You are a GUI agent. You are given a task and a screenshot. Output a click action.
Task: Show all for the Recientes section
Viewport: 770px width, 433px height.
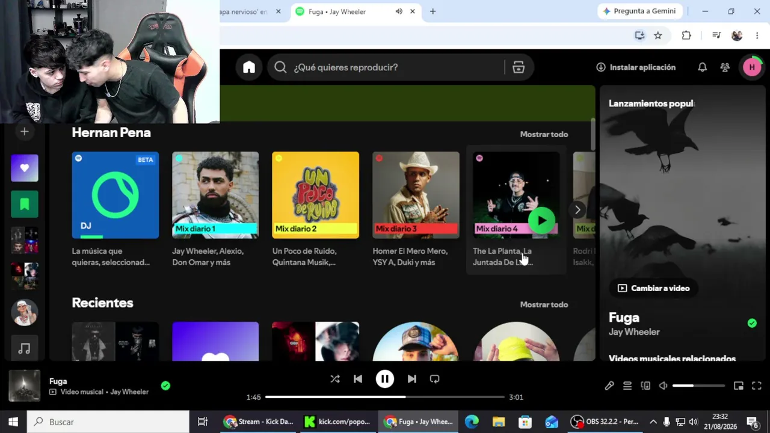click(544, 304)
